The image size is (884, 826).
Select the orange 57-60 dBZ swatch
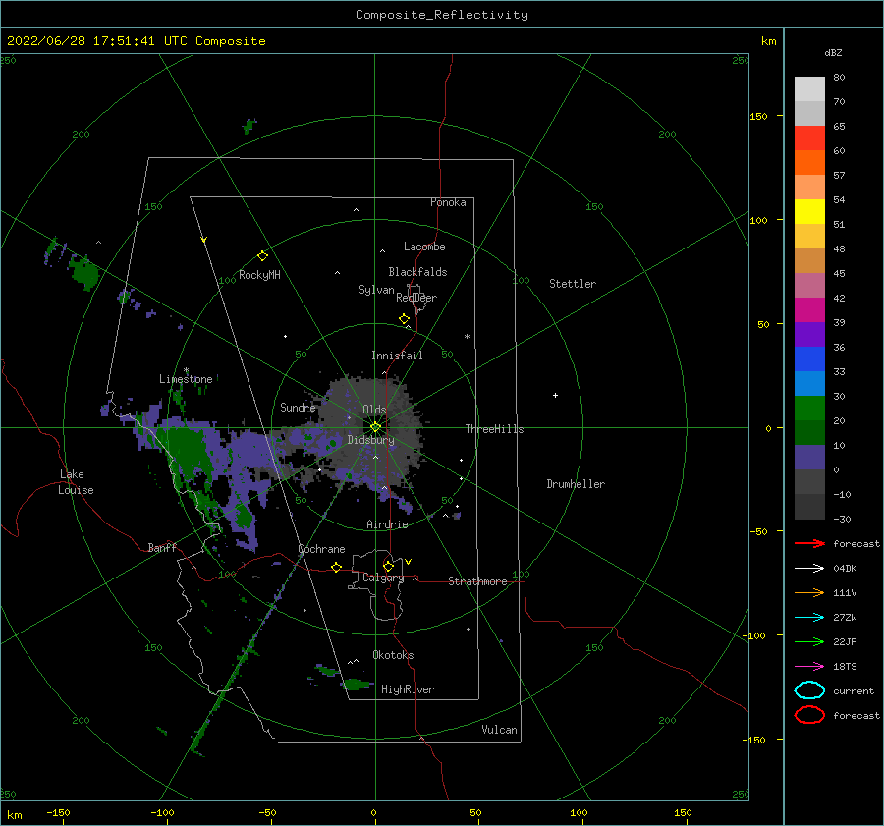click(809, 163)
